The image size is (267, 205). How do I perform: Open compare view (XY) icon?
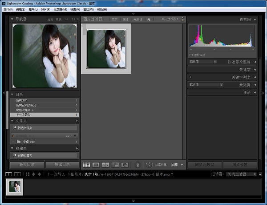click(x=105, y=165)
